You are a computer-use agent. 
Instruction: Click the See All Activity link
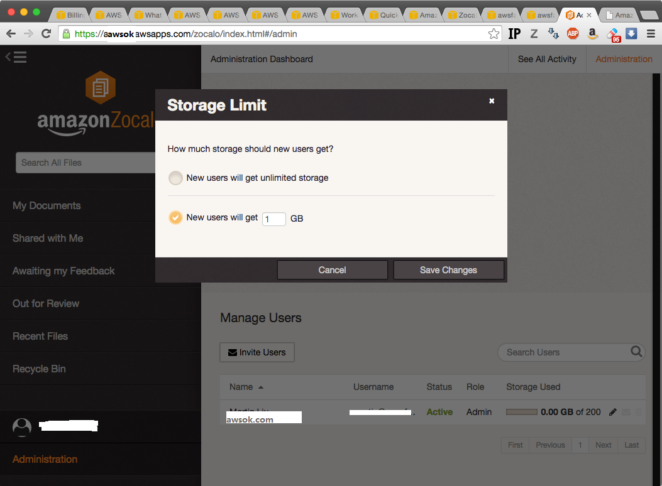tap(547, 59)
